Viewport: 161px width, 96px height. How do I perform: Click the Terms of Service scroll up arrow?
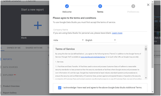point(146,46)
